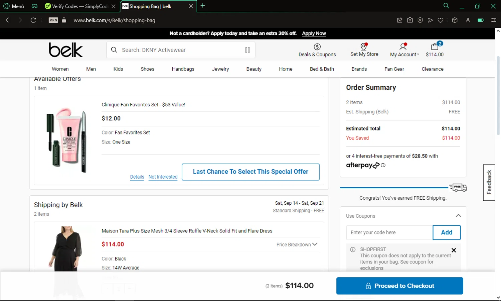Open a new browser tab
501x301 pixels.
point(203,6)
